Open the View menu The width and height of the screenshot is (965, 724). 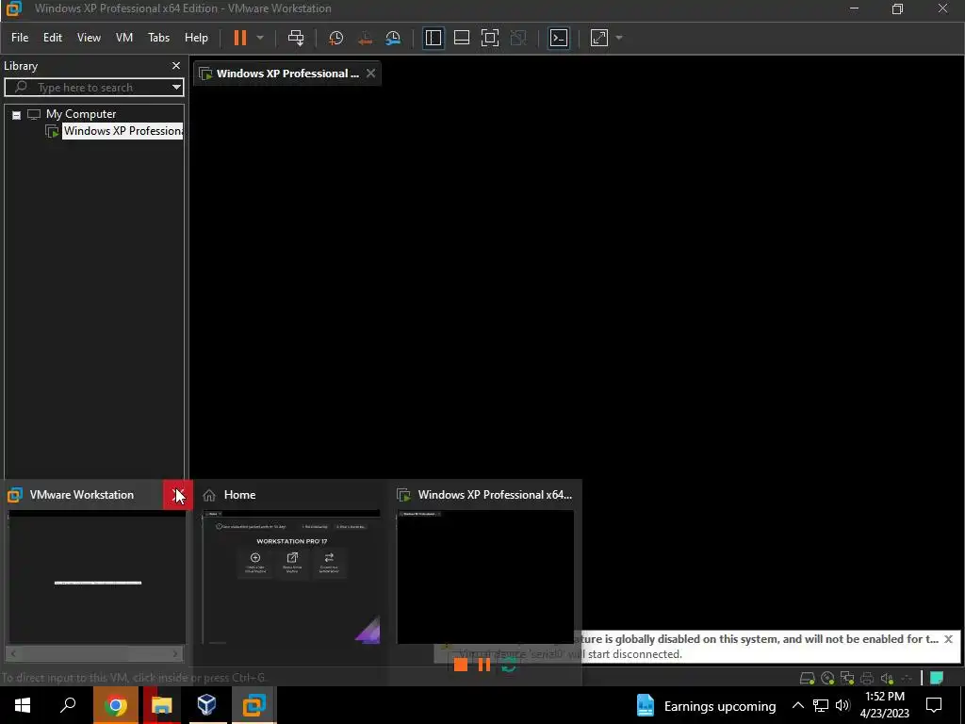pos(89,38)
